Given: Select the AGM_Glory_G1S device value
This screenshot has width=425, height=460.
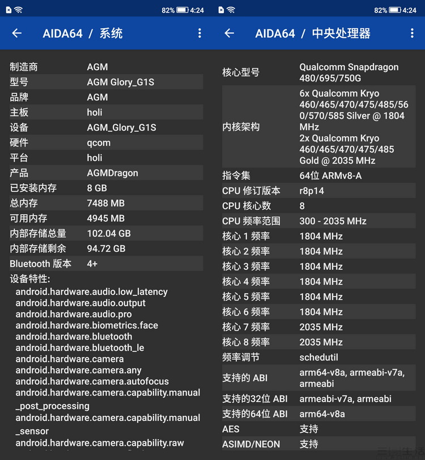Looking at the screenshot, I should (x=121, y=128).
